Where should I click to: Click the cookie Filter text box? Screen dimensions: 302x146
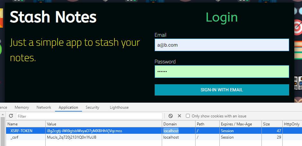(x=89, y=116)
